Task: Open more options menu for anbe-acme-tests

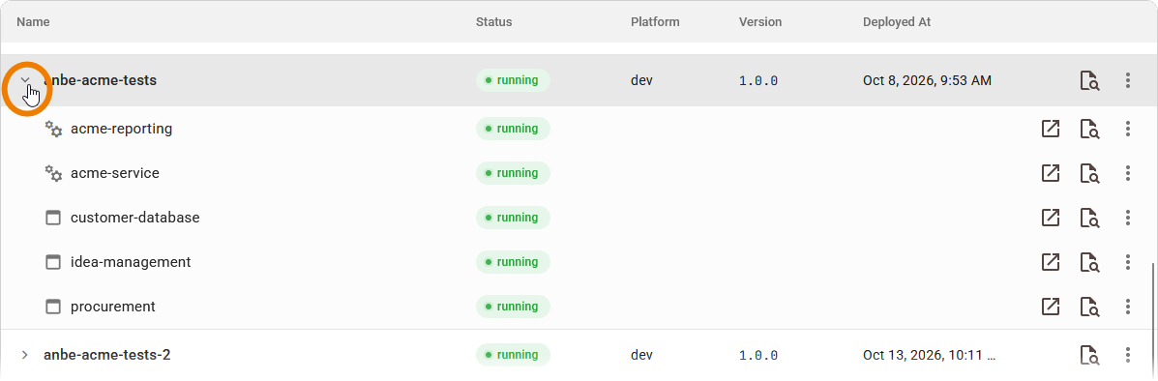Action: (1128, 80)
